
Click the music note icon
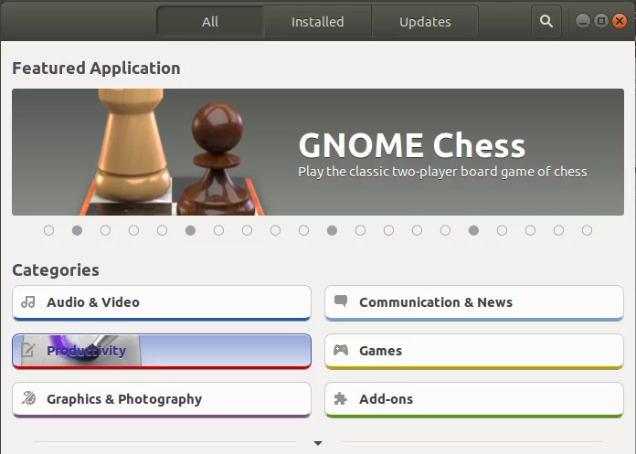click(x=28, y=302)
